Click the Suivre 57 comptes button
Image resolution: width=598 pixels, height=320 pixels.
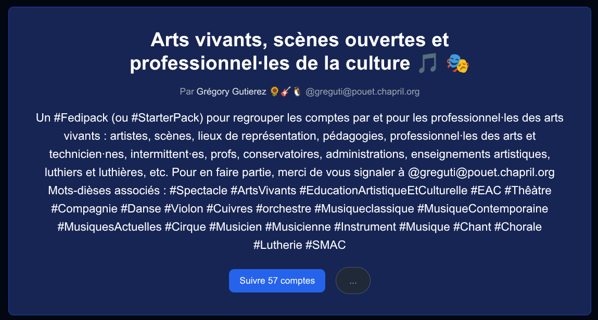[277, 281]
